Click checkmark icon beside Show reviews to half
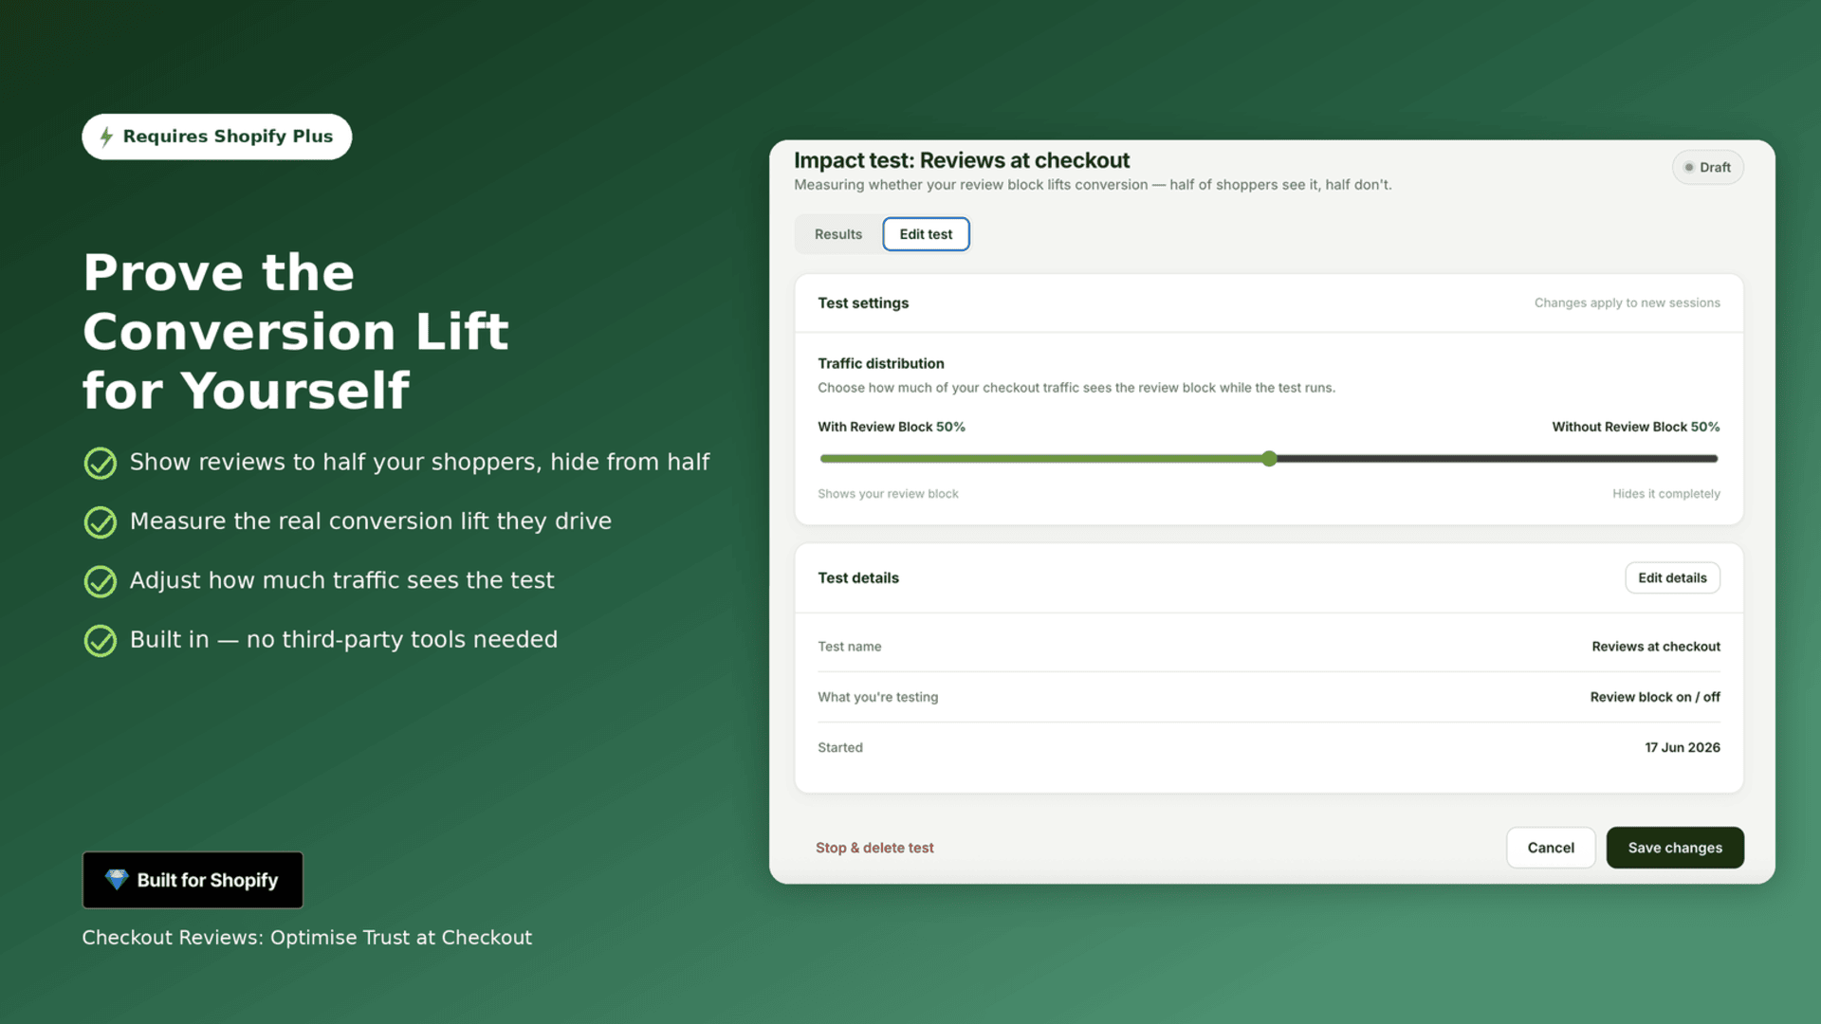1821x1024 pixels. pos(101,463)
